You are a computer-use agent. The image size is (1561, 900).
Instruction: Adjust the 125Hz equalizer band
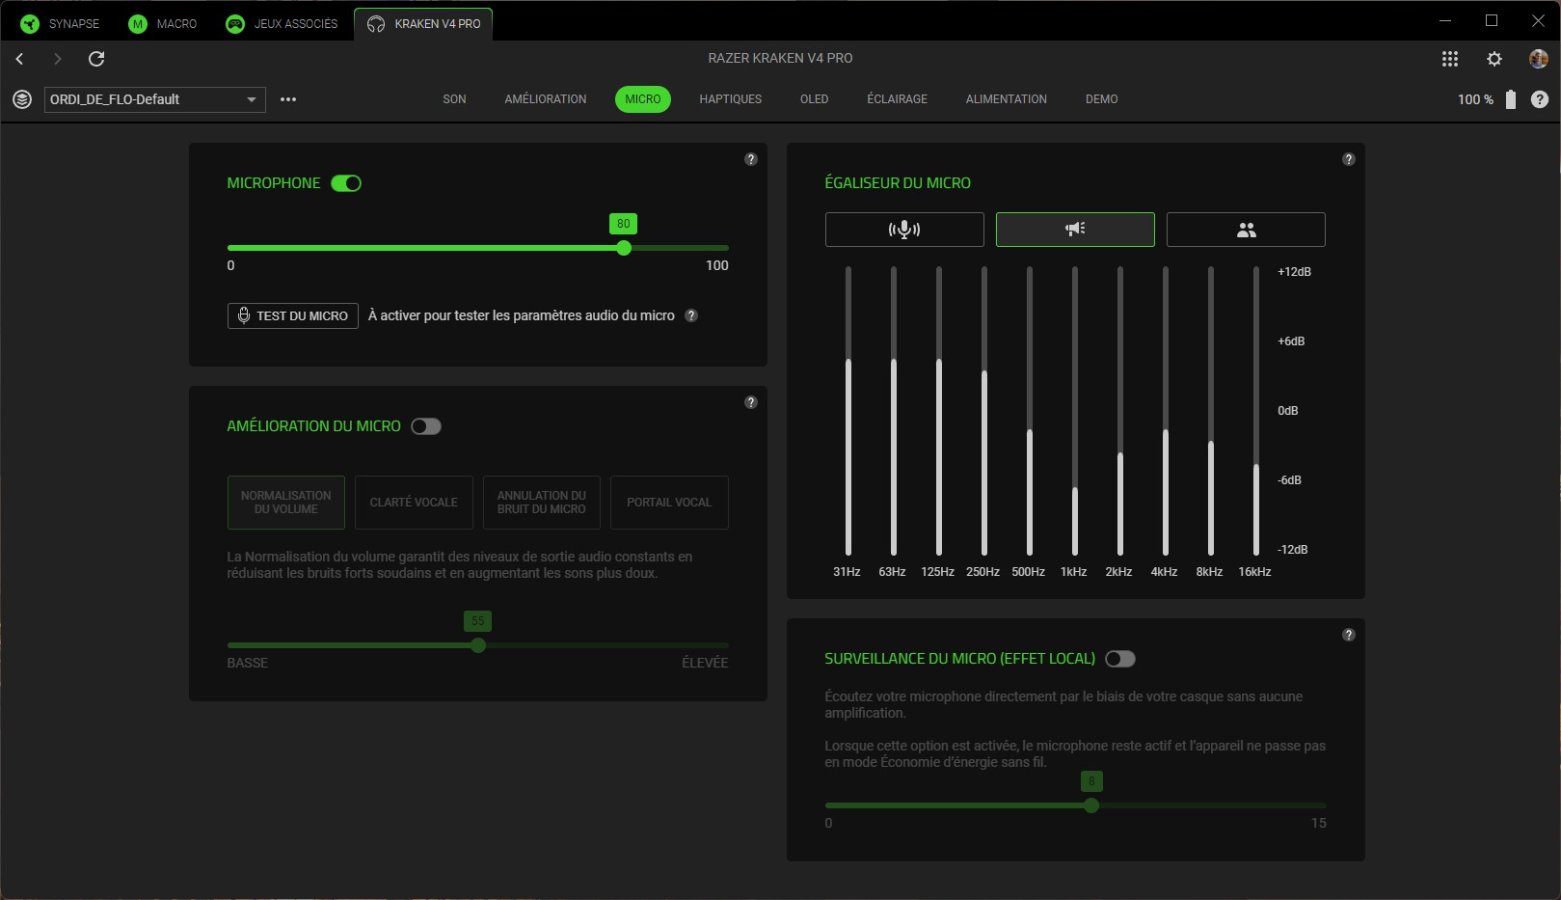click(939, 411)
